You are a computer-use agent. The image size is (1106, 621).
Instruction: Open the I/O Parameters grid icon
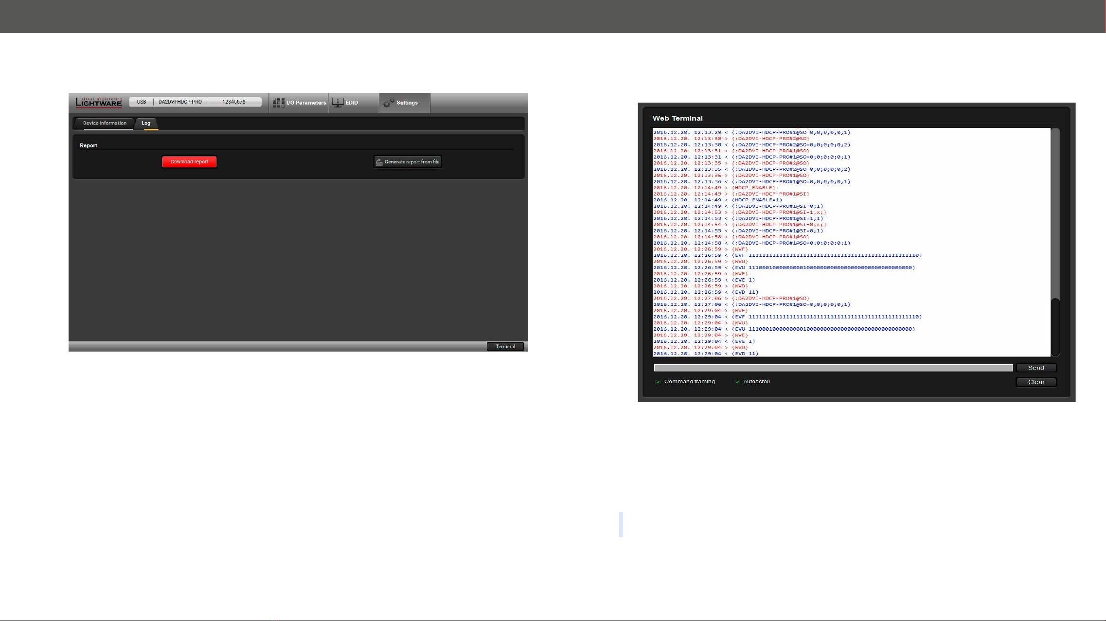tap(278, 103)
